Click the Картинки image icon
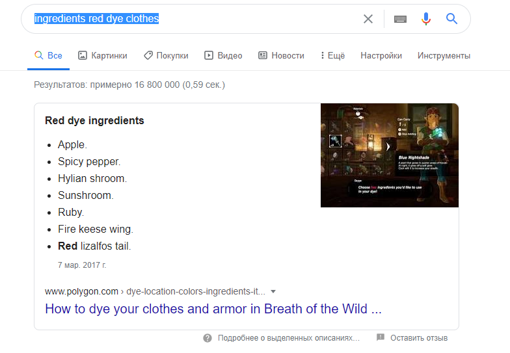510x353 pixels. (83, 55)
